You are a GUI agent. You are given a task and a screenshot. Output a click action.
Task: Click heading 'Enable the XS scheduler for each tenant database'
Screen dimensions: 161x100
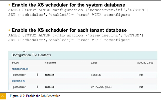[x=69, y=30]
